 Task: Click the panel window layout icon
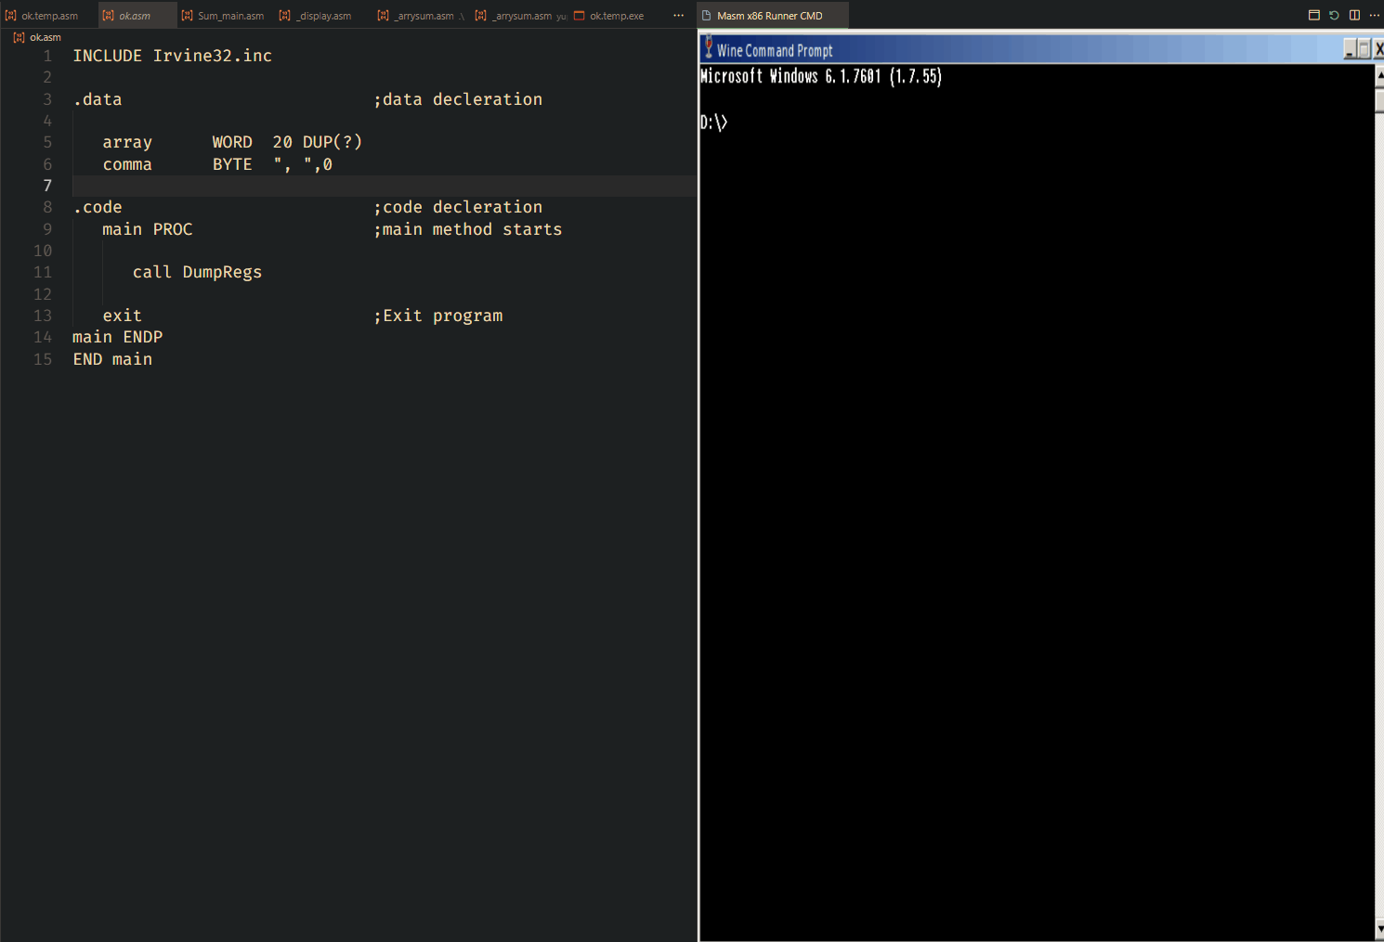point(1313,15)
